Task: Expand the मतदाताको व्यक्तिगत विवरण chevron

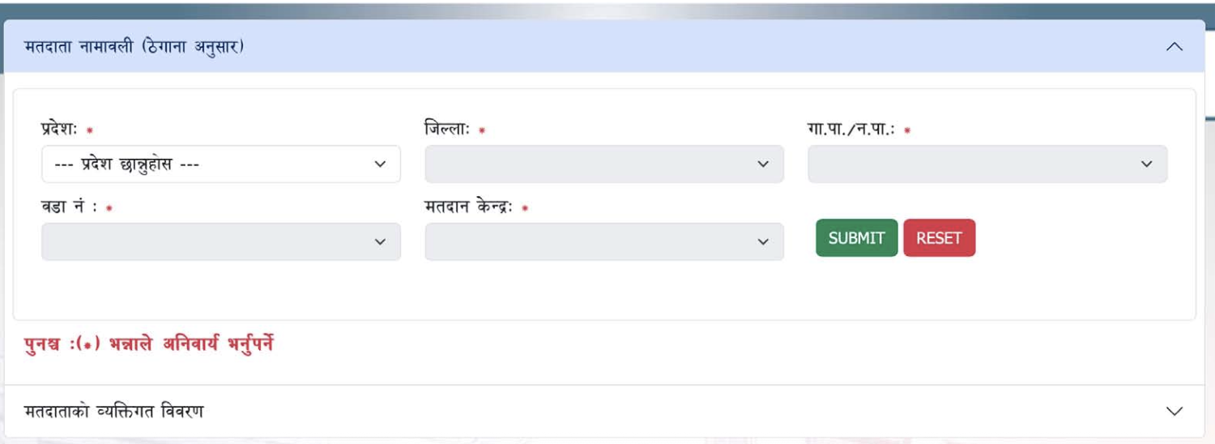Action: (1174, 411)
